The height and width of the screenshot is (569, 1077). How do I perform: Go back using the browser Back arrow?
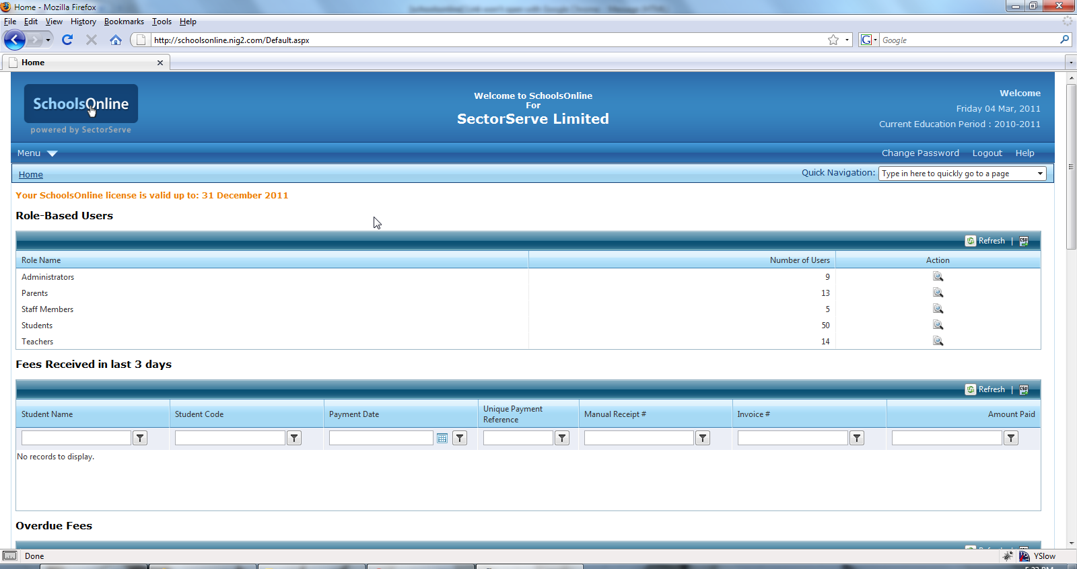click(x=14, y=40)
